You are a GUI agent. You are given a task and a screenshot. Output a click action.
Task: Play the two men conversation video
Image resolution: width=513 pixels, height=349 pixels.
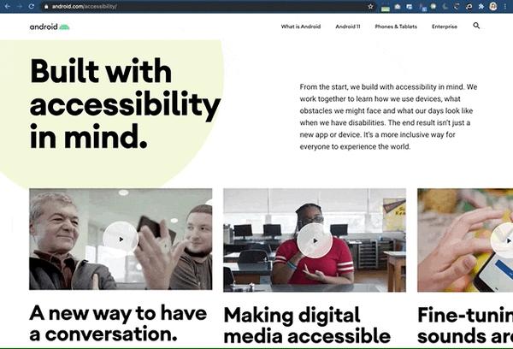pos(121,239)
